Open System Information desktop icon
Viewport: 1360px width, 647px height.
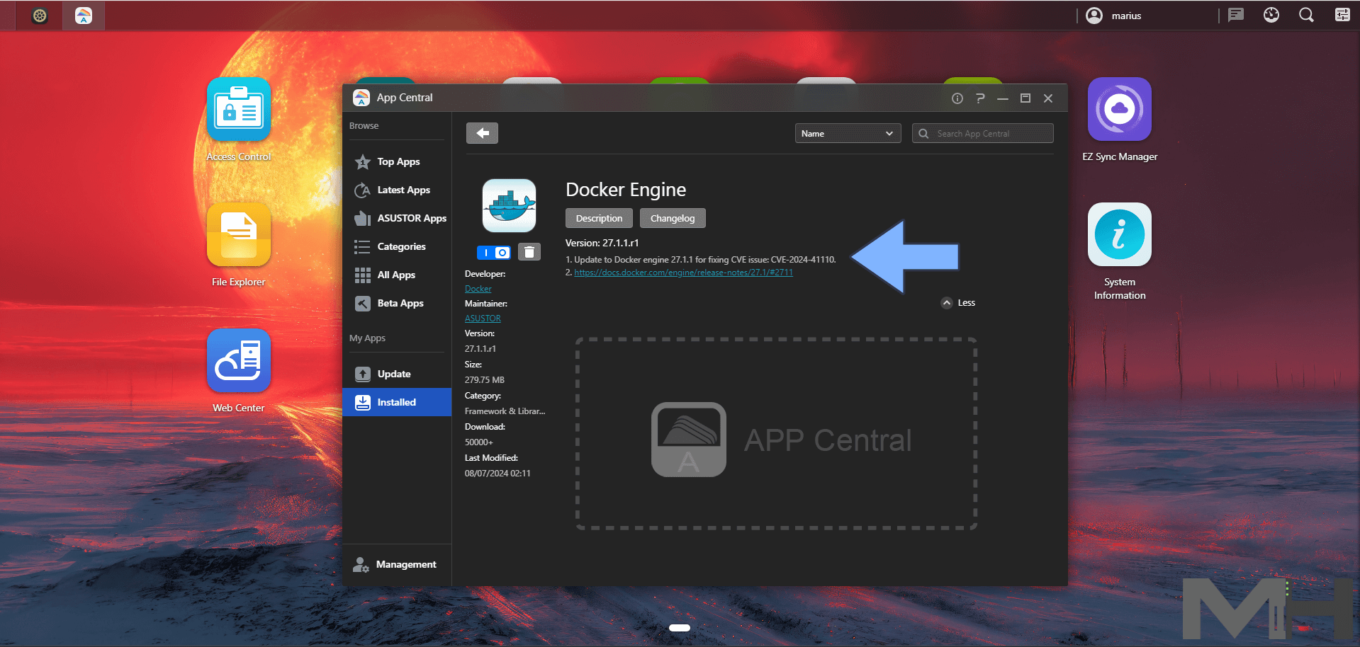coord(1120,235)
